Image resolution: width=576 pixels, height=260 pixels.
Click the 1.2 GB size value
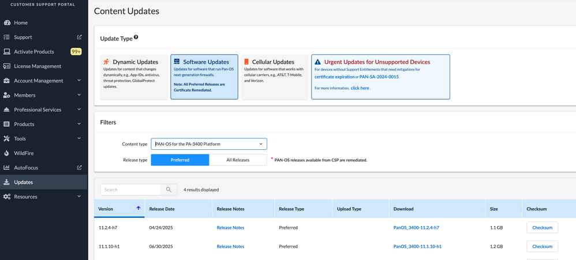[496, 246]
